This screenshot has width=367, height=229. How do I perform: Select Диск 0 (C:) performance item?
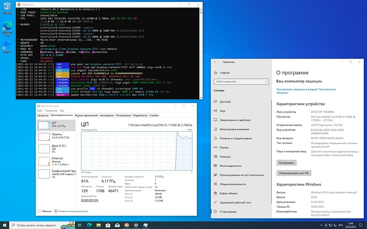point(56,149)
